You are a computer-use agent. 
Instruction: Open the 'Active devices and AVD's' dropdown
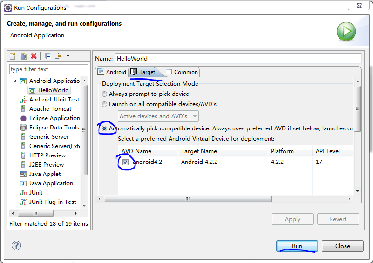[158, 116]
